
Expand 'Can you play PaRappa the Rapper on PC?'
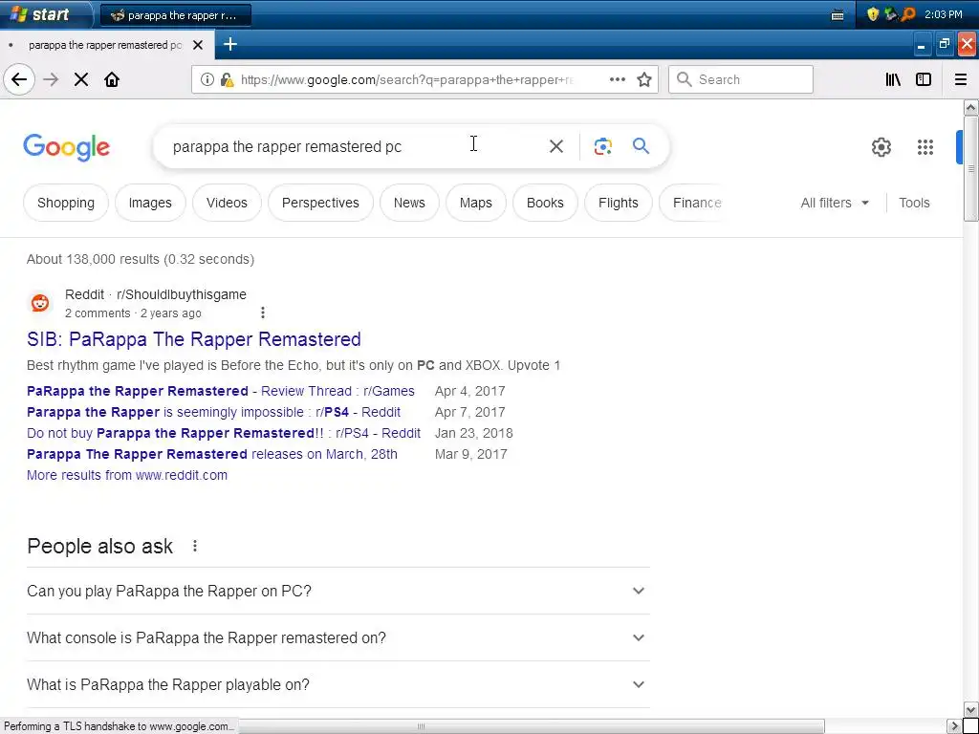tap(337, 591)
